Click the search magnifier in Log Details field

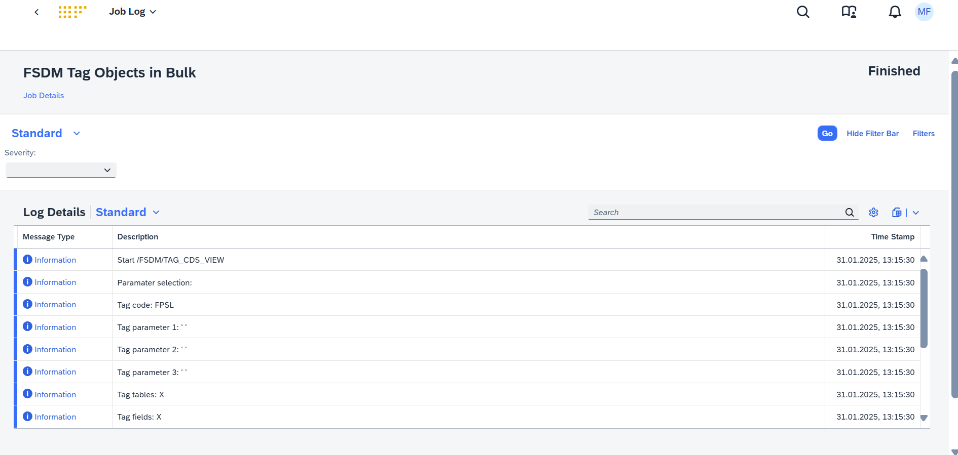[x=850, y=213]
